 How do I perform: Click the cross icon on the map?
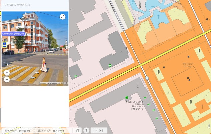point(202,107)
